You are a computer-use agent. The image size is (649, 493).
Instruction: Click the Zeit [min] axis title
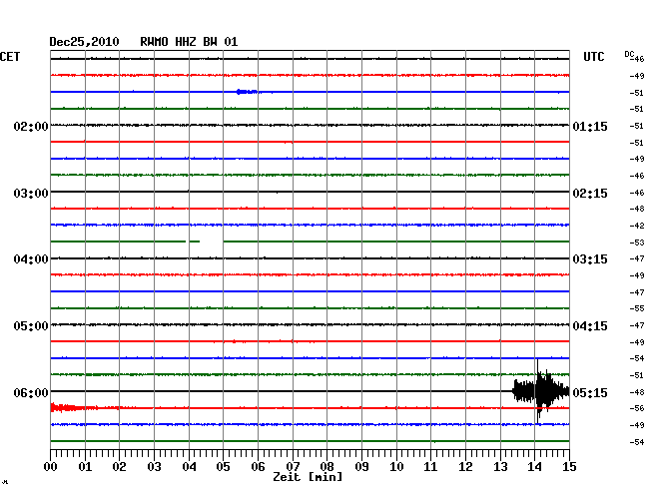coord(308,477)
